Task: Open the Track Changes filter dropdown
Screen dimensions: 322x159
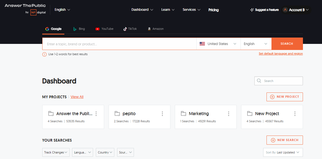Action: [56, 152]
